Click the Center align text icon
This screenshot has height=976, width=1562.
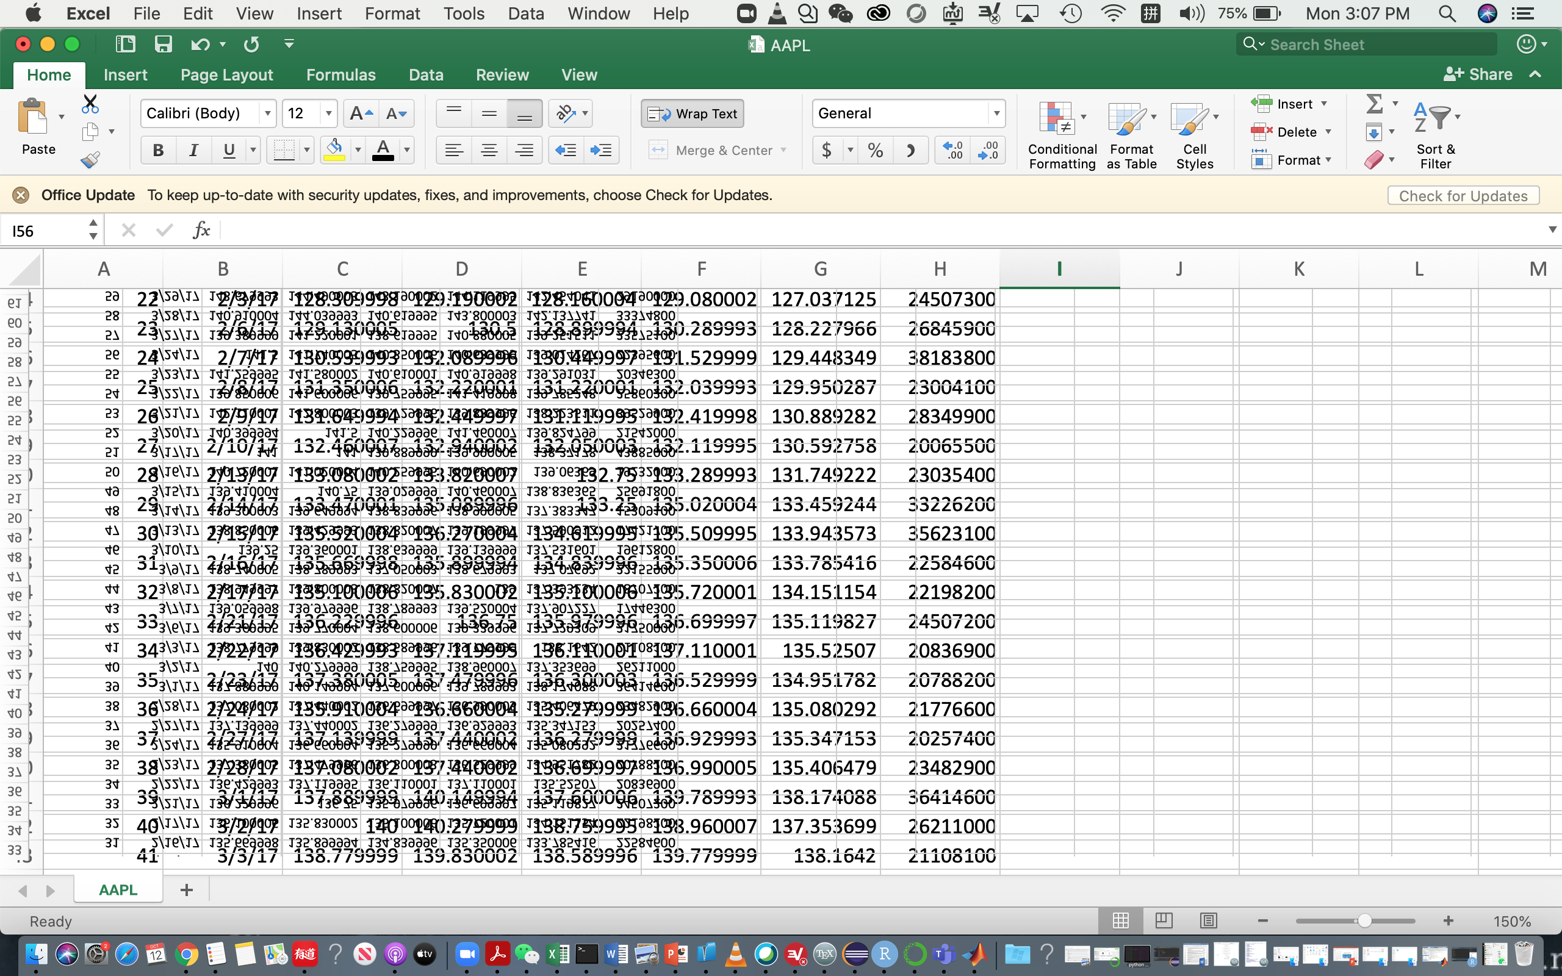(x=489, y=151)
